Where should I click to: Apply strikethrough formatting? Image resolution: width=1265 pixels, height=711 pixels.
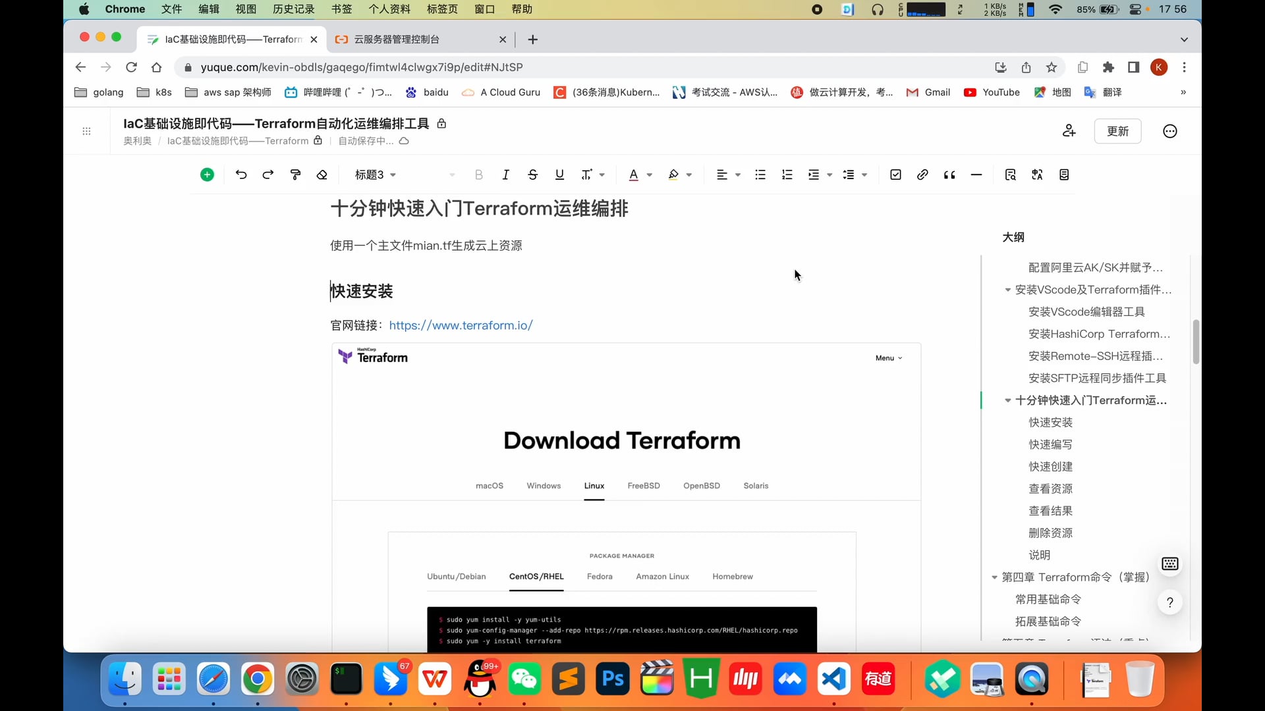coord(532,174)
